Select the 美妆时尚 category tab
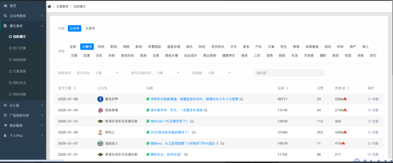The height and width of the screenshot is (163, 393). point(127,56)
